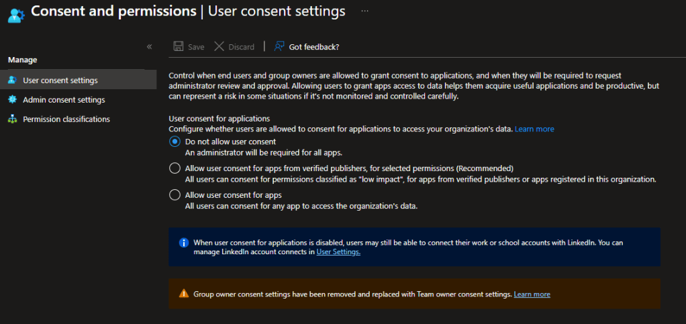The height and width of the screenshot is (324, 686).
Task: Open the ellipsis more options menu
Action: (365, 11)
